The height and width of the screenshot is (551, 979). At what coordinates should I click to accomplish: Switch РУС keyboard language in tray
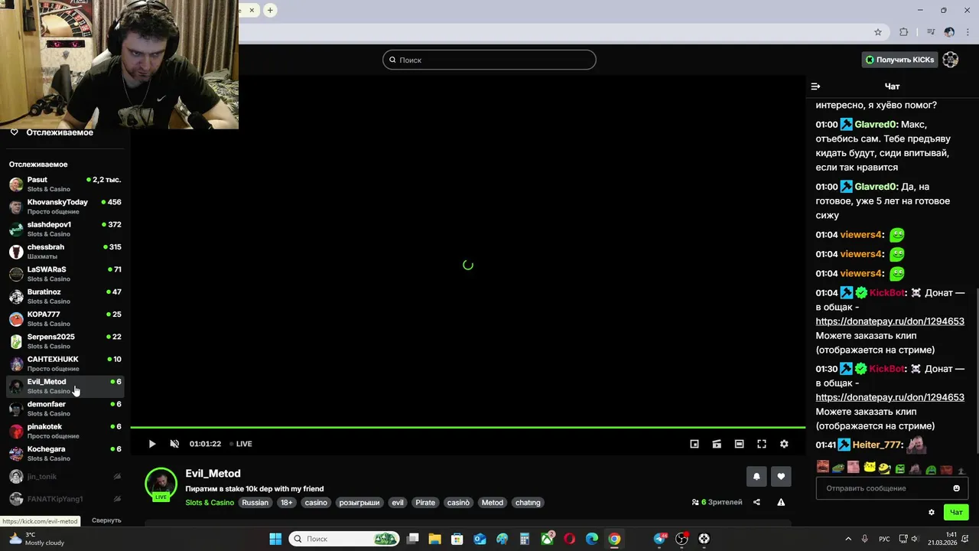coord(884,539)
